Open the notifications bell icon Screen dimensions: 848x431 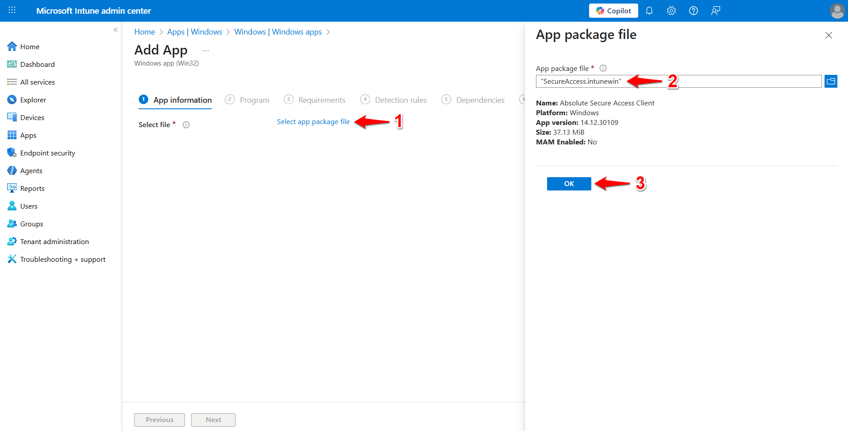pyautogui.click(x=649, y=11)
